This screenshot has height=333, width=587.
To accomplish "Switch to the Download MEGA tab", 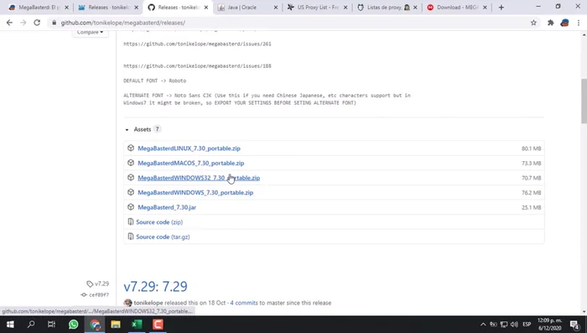I will point(457,7).
